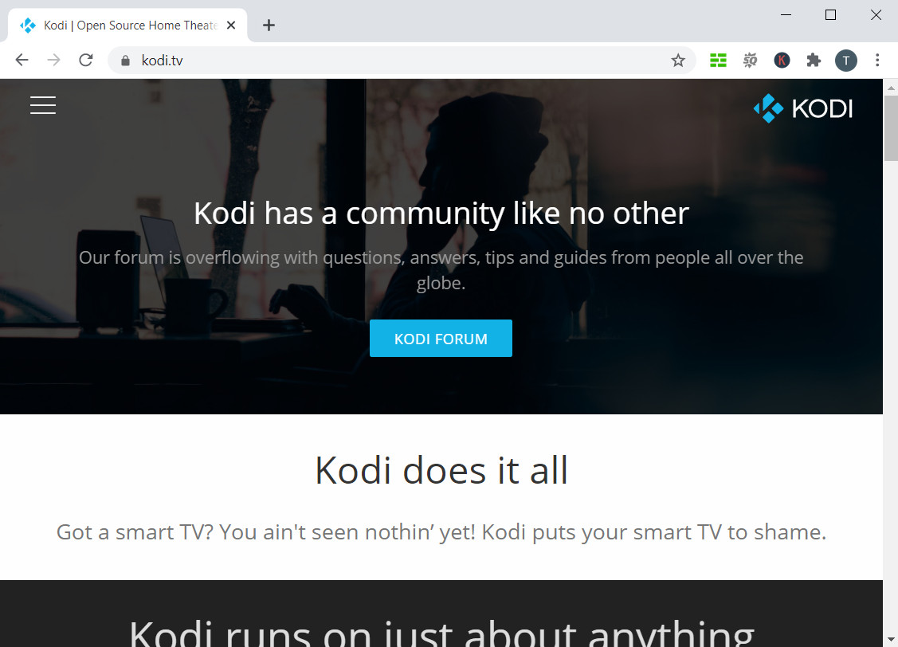Image resolution: width=898 pixels, height=647 pixels.
Task: Focus the kodi.tv address bar
Action: (x=398, y=61)
